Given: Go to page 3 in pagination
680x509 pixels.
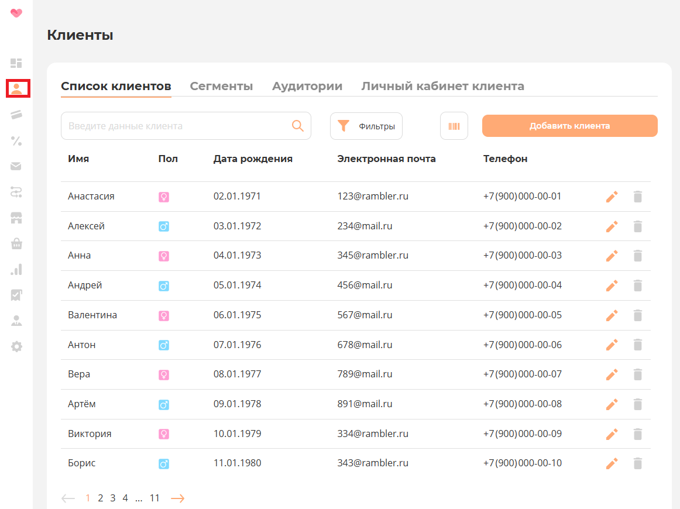Looking at the screenshot, I should pyautogui.click(x=113, y=498).
